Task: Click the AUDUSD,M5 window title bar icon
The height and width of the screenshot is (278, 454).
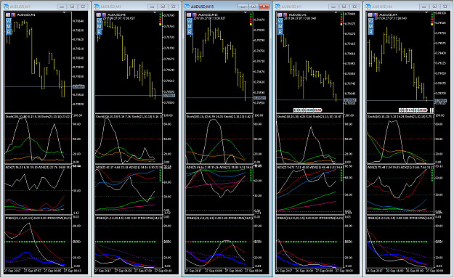Action: point(97,7)
